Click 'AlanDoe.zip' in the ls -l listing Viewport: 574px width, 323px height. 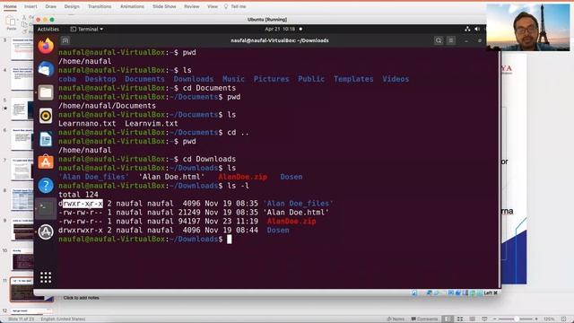pos(291,222)
